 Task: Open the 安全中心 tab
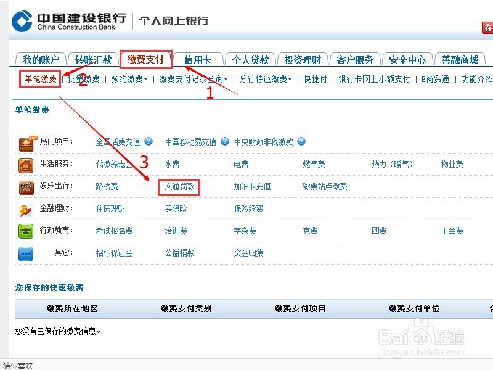pyautogui.click(x=407, y=60)
